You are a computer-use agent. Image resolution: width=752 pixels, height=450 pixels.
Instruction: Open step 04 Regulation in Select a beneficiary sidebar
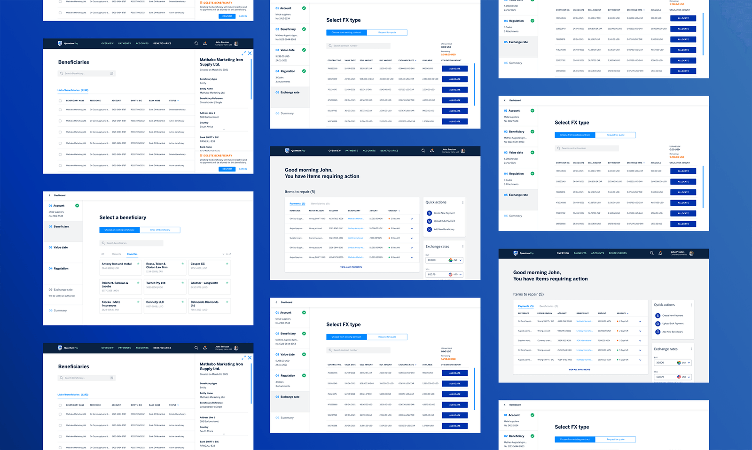(59, 268)
